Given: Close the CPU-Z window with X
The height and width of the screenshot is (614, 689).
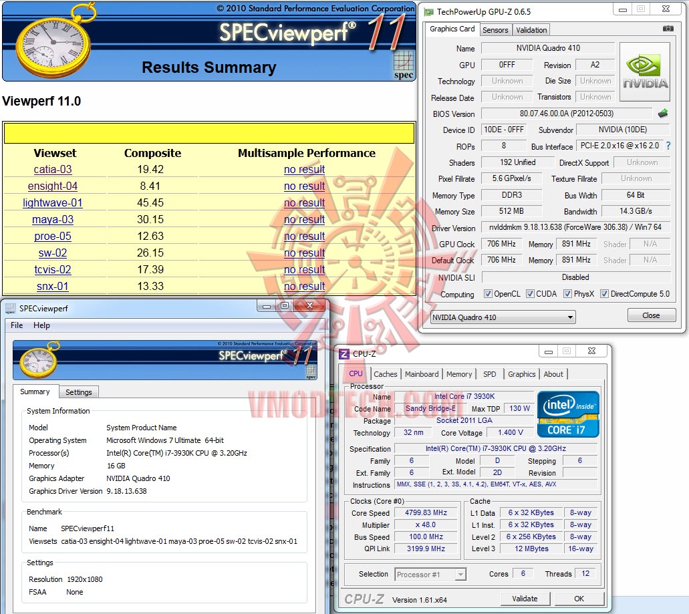Looking at the screenshot, I should (591, 351).
